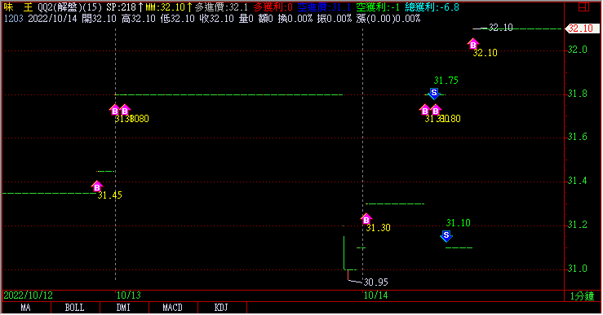Click the QQ2(解盤)(15) strategy label
The width and height of the screenshot is (603, 315).
(70, 7)
